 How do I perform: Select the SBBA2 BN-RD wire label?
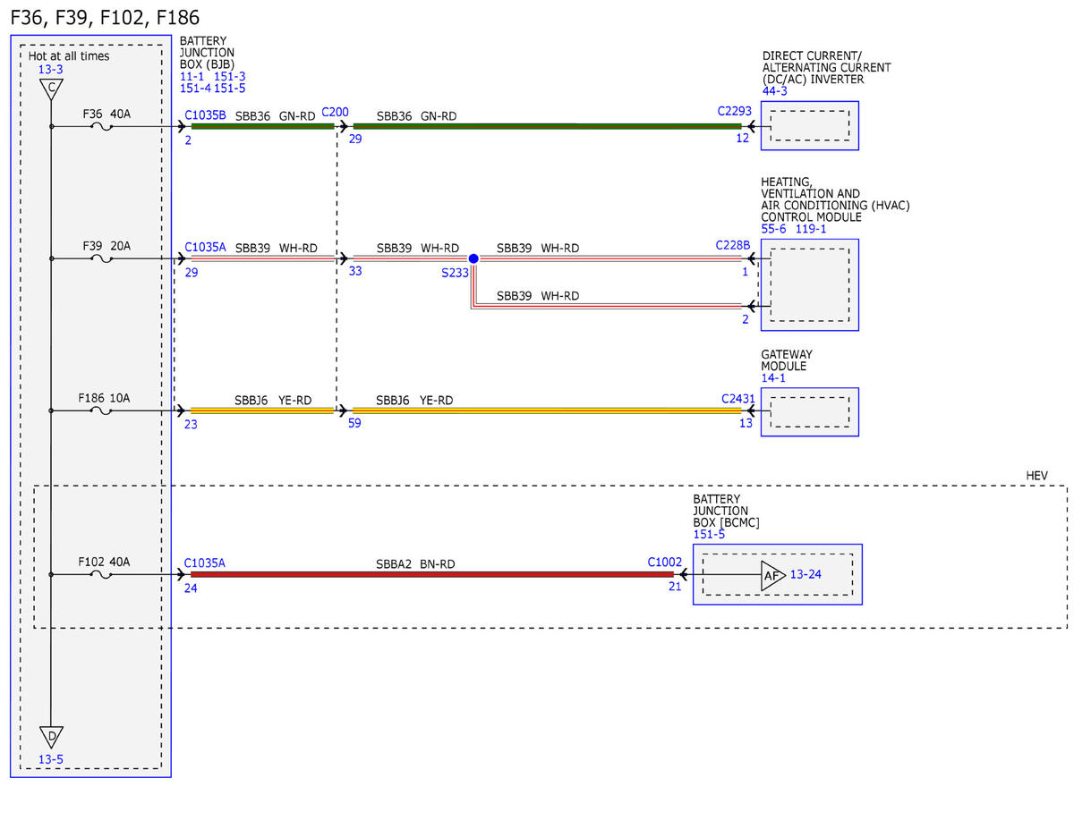pos(415,564)
